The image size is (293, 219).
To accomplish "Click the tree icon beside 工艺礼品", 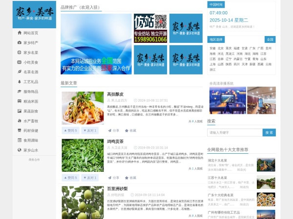I will tap(20, 82).
